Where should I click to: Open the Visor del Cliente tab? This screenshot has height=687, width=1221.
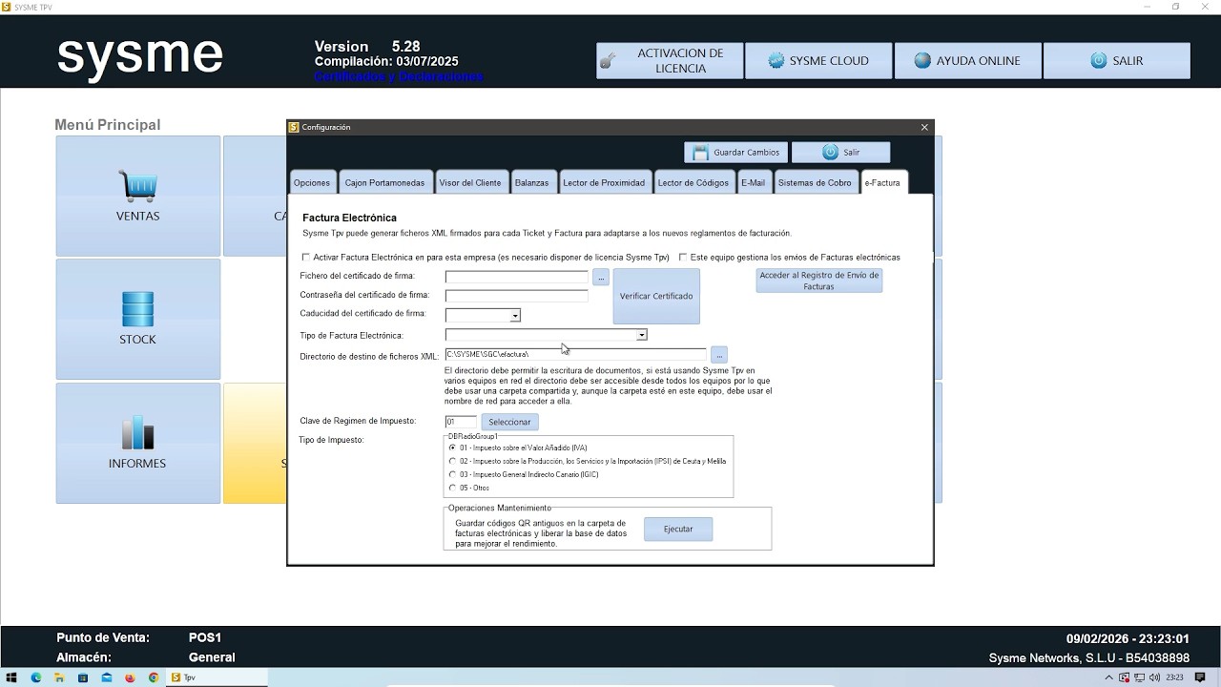click(x=470, y=182)
